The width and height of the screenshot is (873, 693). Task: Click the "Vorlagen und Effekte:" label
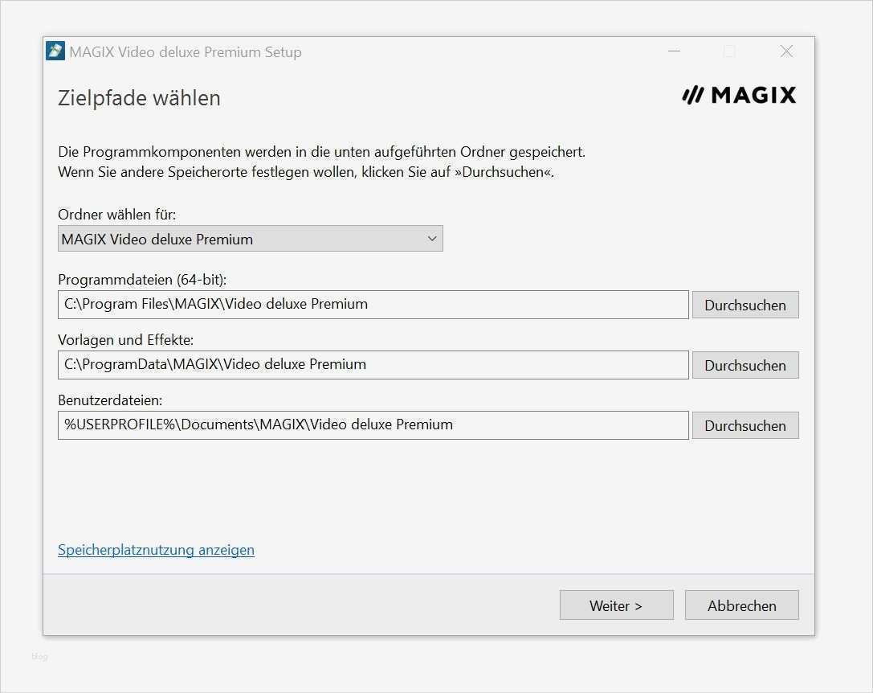(x=125, y=340)
